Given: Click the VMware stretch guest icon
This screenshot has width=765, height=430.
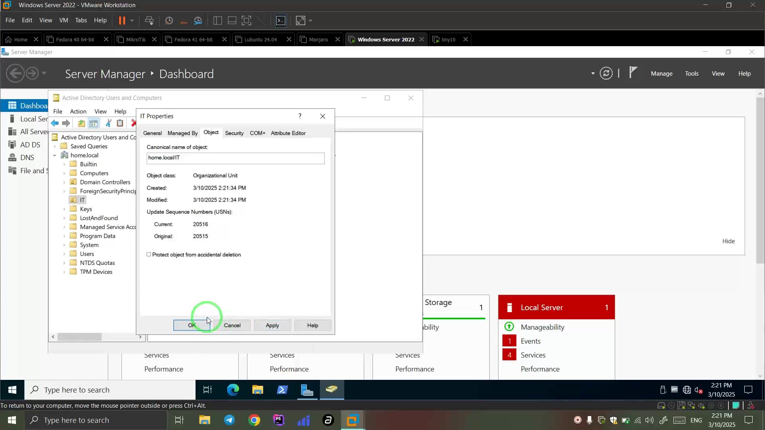Looking at the screenshot, I should pos(301,20).
